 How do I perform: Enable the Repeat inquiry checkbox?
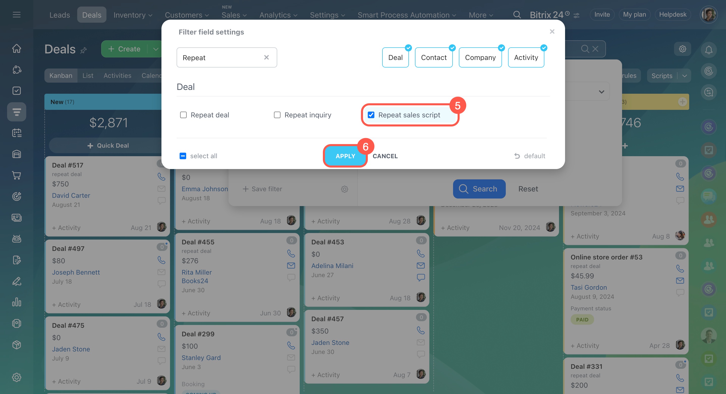pyautogui.click(x=277, y=115)
